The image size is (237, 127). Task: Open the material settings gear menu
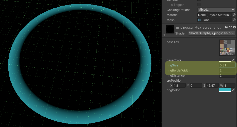234,27
